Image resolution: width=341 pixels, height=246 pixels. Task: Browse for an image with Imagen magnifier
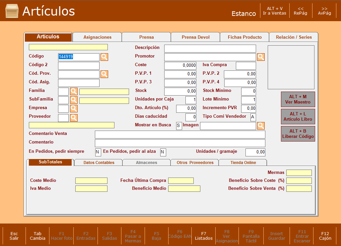coord(261,126)
